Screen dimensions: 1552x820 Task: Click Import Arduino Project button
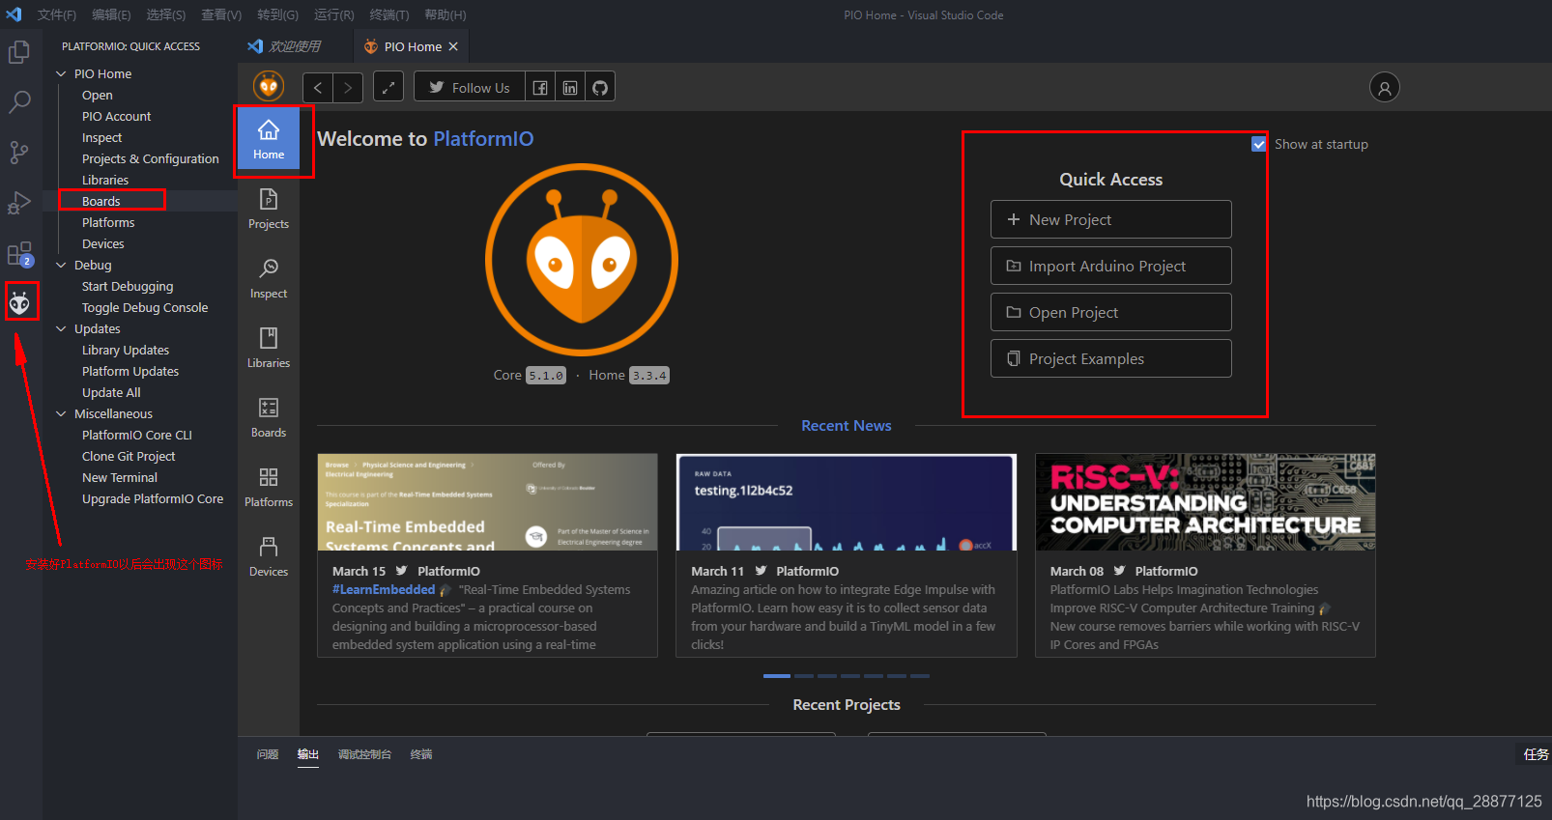coord(1110,266)
